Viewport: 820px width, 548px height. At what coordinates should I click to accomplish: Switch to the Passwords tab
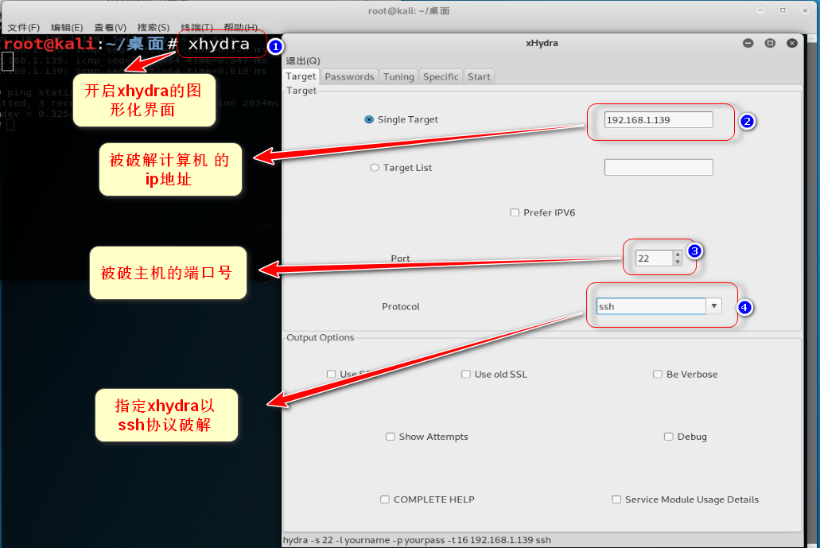tap(348, 76)
